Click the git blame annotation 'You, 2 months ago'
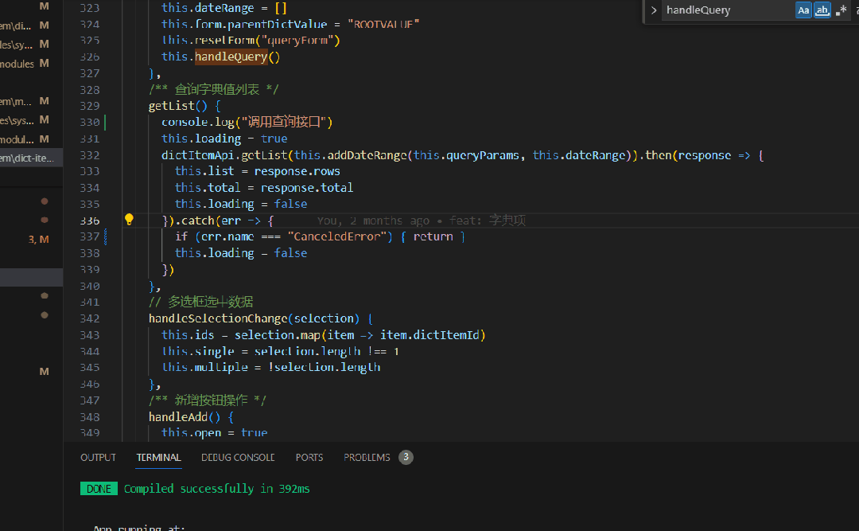The width and height of the screenshot is (859, 531). click(x=372, y=221)
